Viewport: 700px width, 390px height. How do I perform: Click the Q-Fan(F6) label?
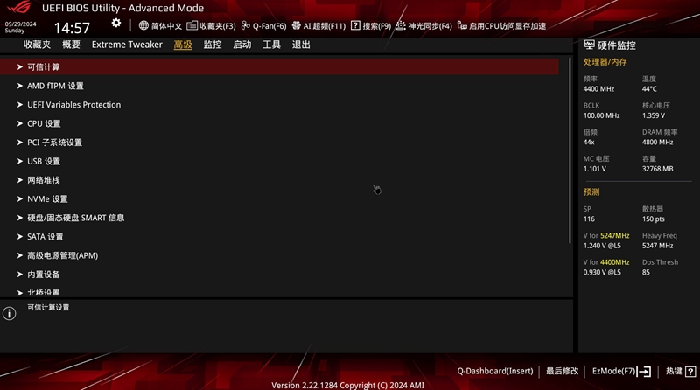click(x=269, y=26)
